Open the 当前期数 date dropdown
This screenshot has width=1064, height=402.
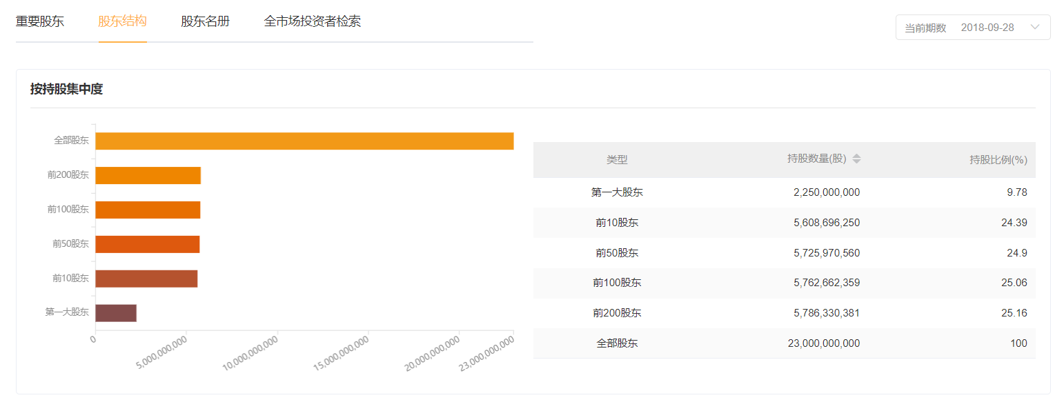(973, 28)
